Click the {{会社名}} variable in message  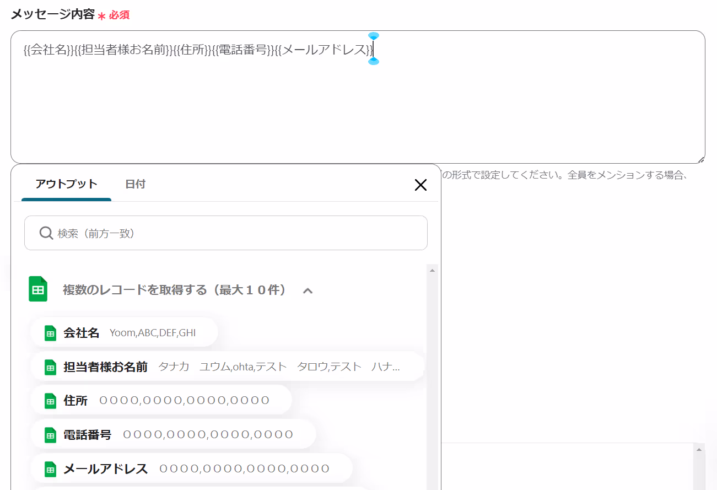click(x=49, y=50)
